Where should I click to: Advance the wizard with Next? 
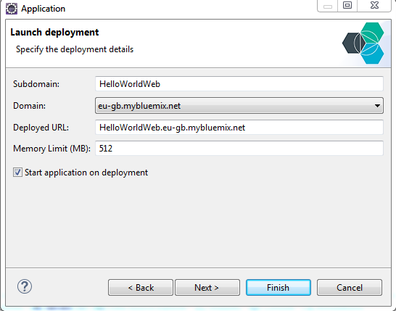pyautogui.click(x=207, y=287)
